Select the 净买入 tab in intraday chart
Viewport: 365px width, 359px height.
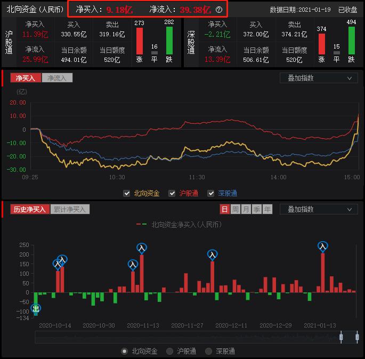[x=26, y=77]
